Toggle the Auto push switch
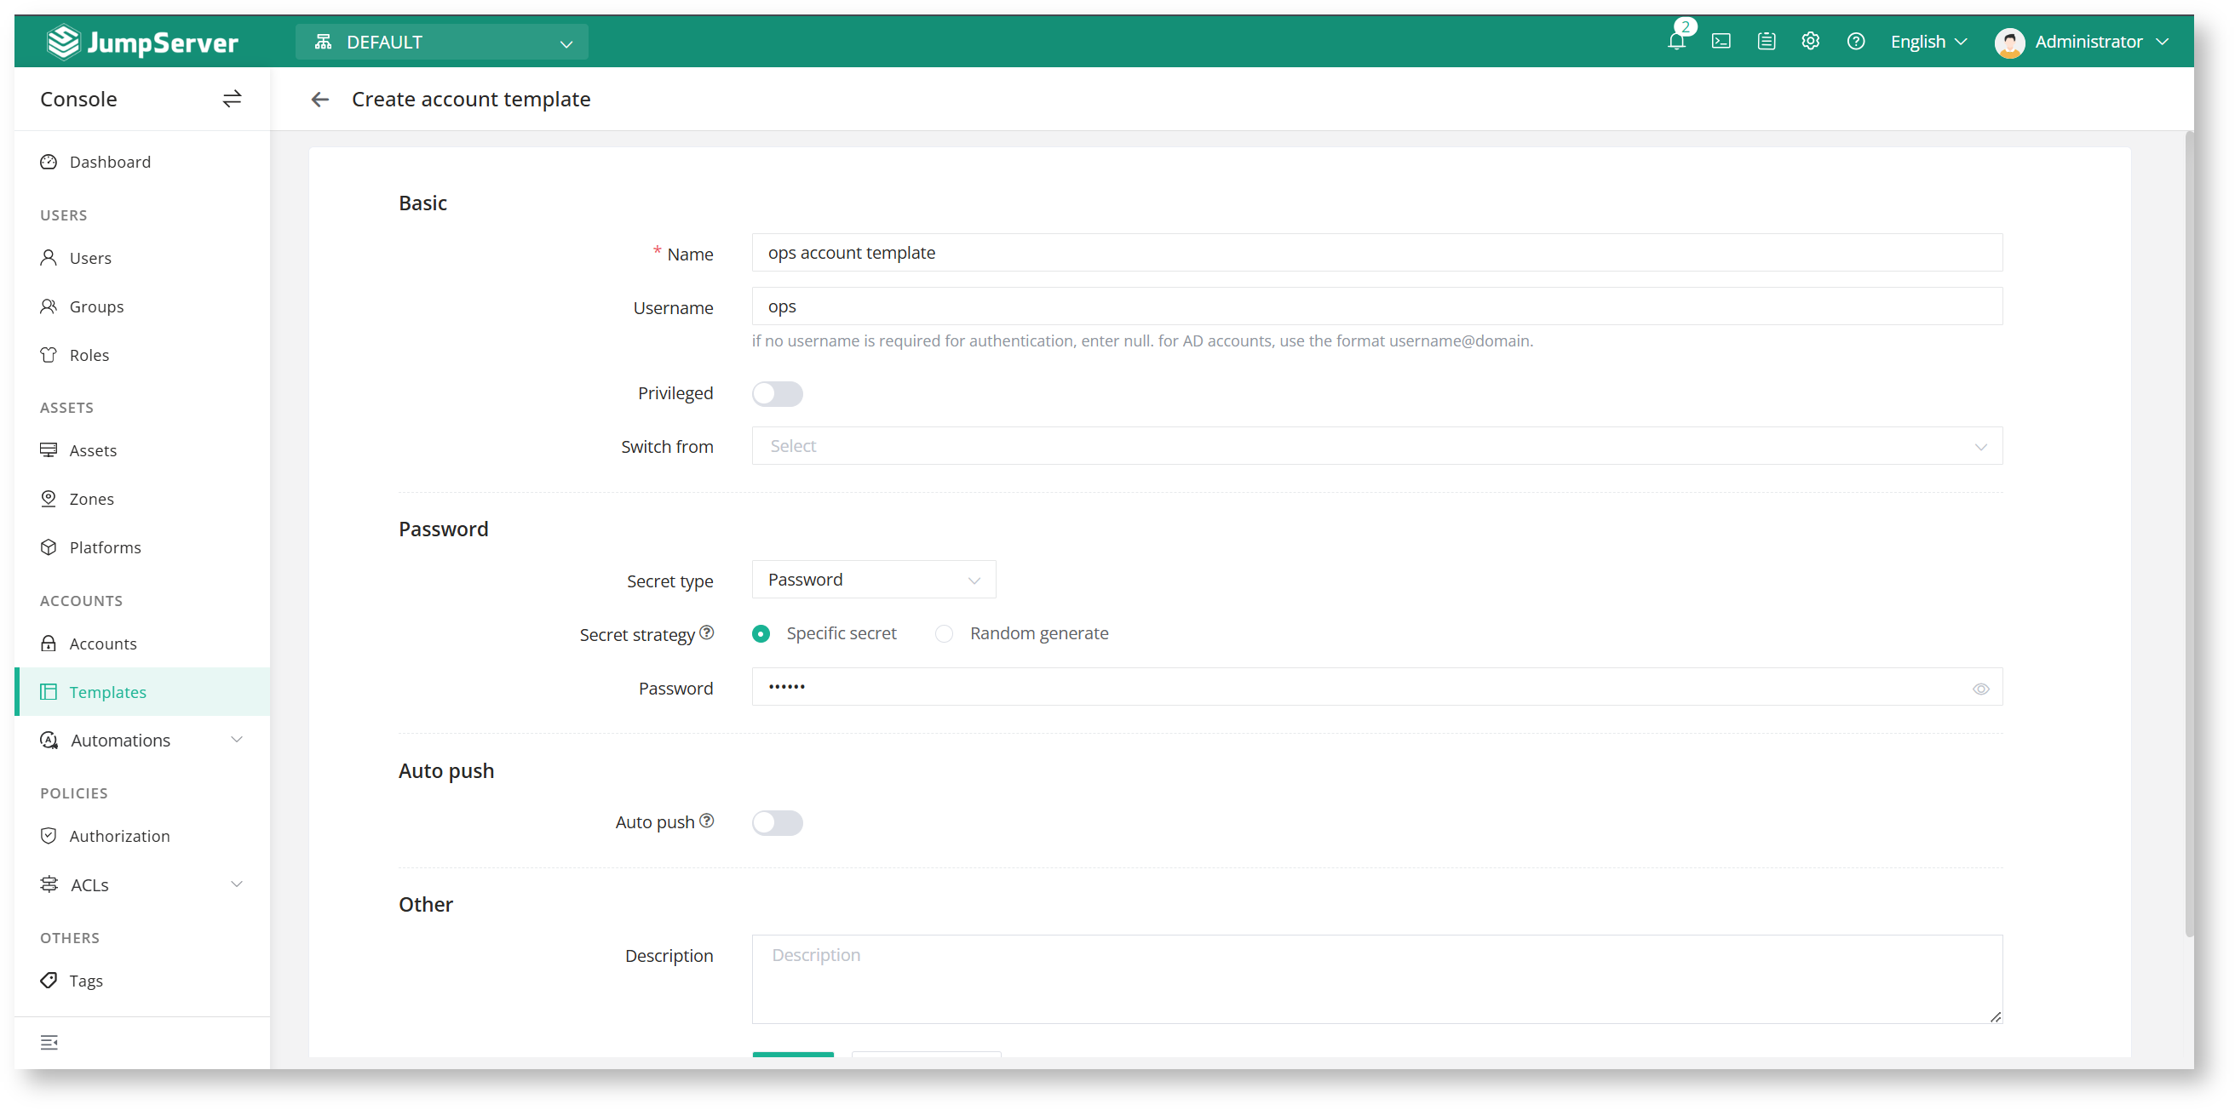The width and height of the screenshot is (2235, 1110). [778, 823]
